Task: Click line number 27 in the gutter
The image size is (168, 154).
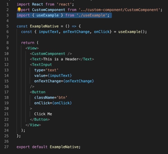Action: (6, 147)
